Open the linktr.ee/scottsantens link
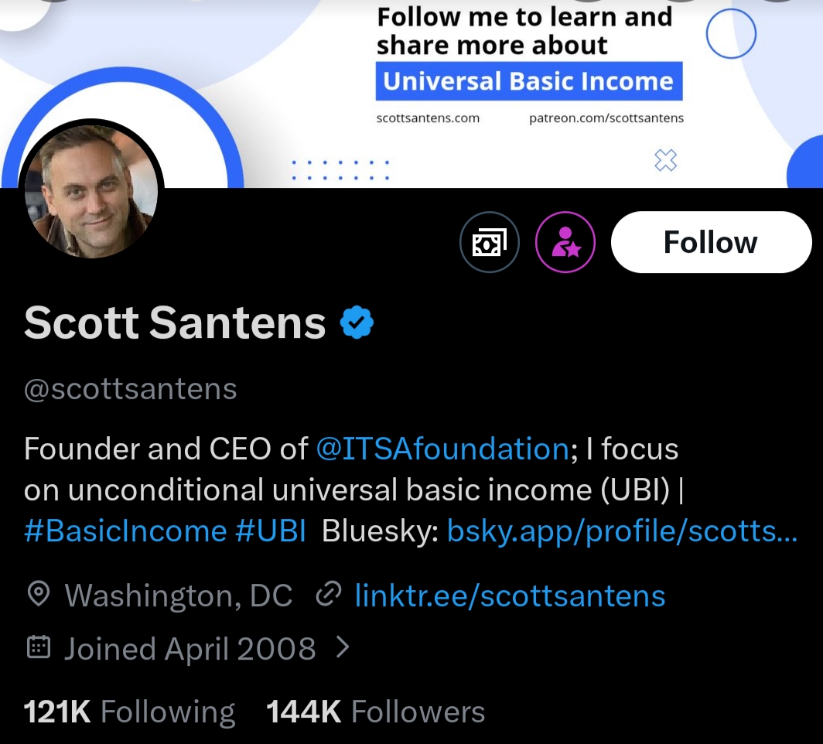823x744 pixels. [510, 596]
